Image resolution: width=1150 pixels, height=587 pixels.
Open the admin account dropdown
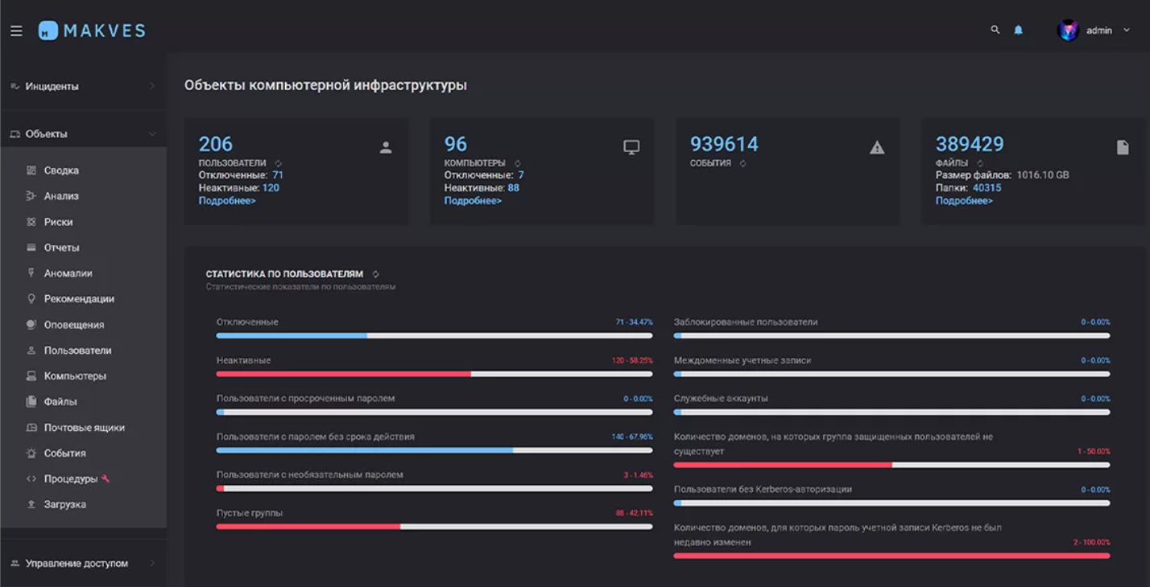pyautogui.click(x=1126, y=31)
